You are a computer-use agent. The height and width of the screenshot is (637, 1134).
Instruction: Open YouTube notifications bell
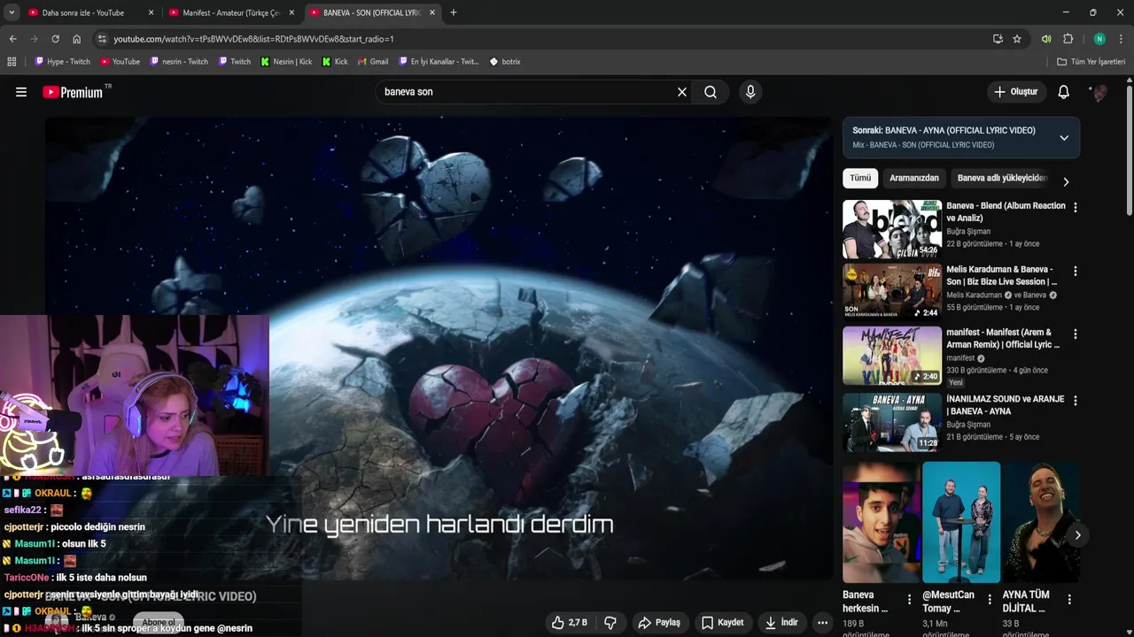1064,92
